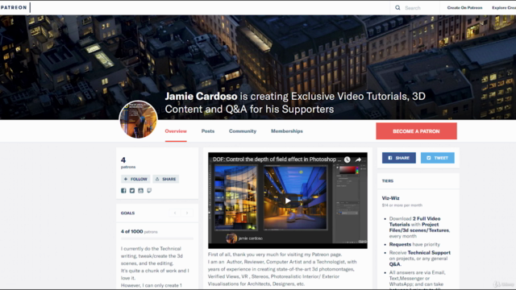Screen dimensions: 516x290
Task: Follow Jamie Cardoso
Action: click(135, 179)
